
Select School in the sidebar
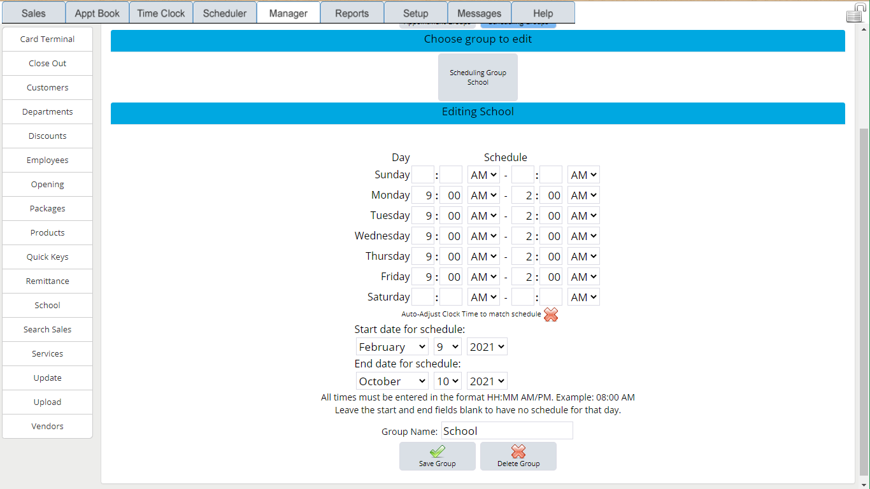point(48,306)
